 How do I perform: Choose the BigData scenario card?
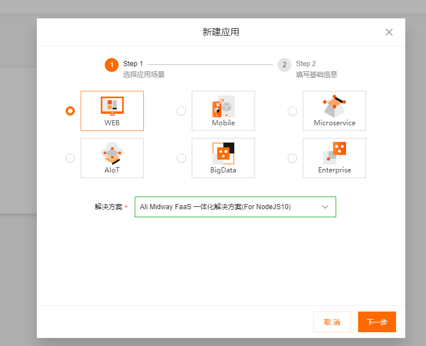tap(223, 158)
